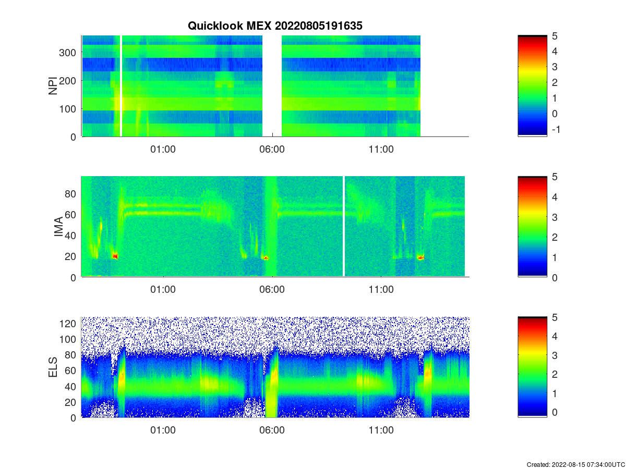Select the IMA y-axis label
Image resolution: width=626 pixels, height=469 pixels.
click(x=58, y=227)
